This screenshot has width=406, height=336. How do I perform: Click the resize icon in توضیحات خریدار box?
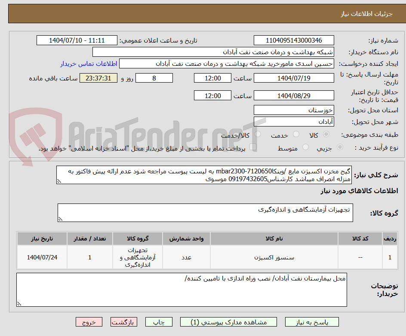pos(19,303)
